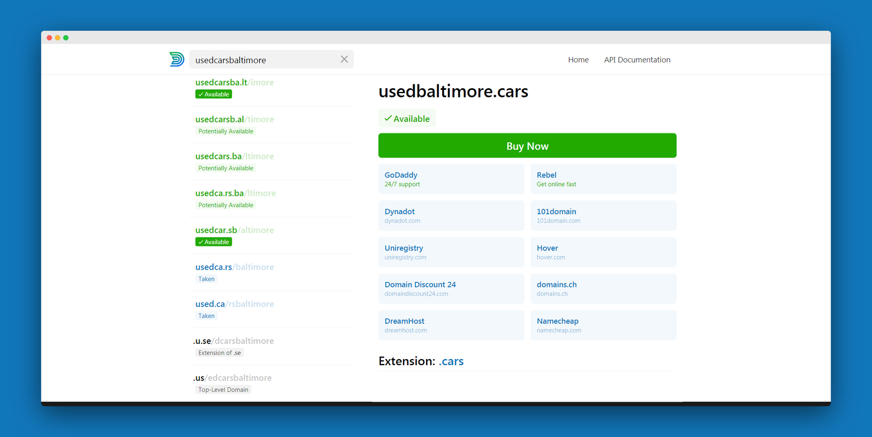Click the usedcarsbaltimore search input

(271, 59)
